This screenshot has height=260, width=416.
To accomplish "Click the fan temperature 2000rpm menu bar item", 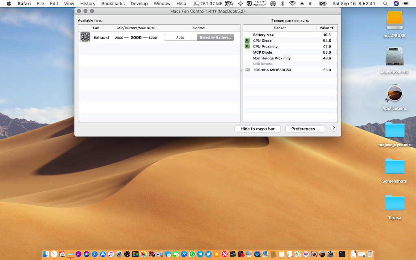I will 257,3.
